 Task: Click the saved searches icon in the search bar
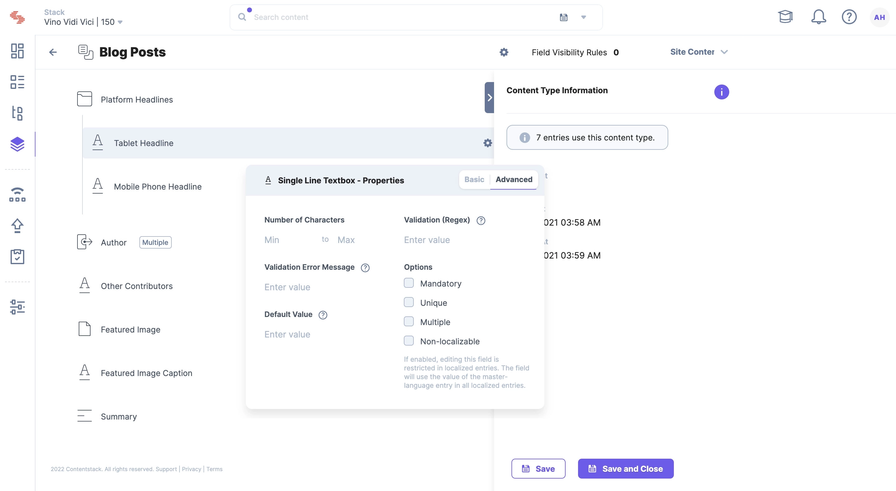tap(564, 17)
